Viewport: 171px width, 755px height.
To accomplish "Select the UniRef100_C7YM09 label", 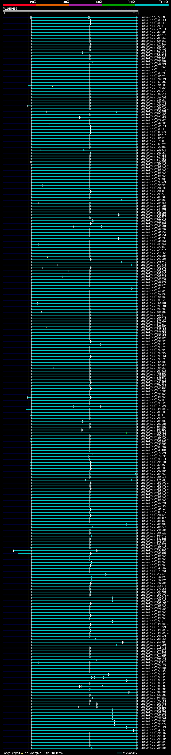I will pyautogui.click(x=153, y=50).
